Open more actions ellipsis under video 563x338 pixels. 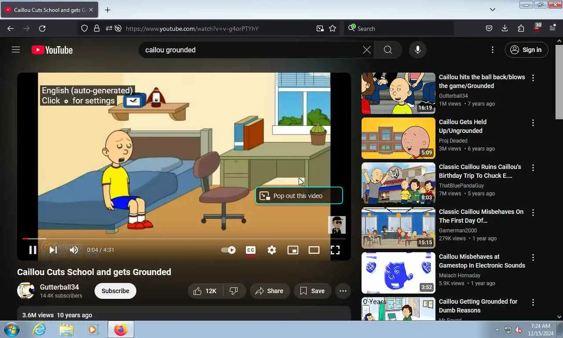(343, 291)
